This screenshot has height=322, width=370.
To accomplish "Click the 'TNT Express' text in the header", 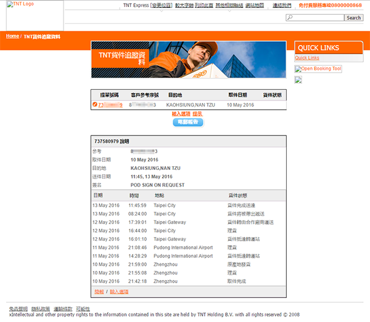I will [x=136, y=5].
